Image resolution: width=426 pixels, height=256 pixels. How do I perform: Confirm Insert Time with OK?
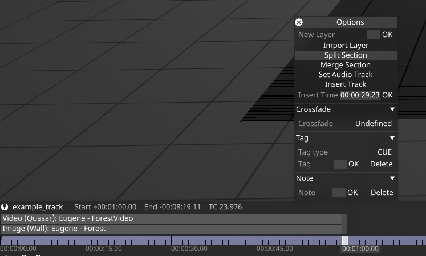pos(387,95)
